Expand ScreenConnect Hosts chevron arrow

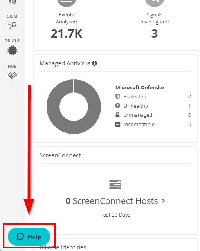[163, 201]
